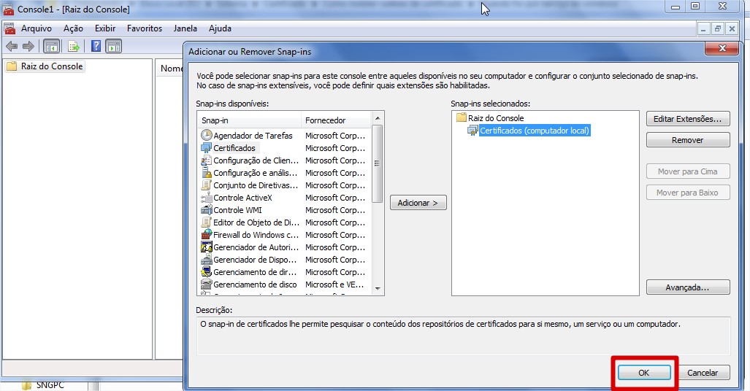Click the Forward arrow toolbar icon
This screenshot has height=391, width=750.
(28, 47)
